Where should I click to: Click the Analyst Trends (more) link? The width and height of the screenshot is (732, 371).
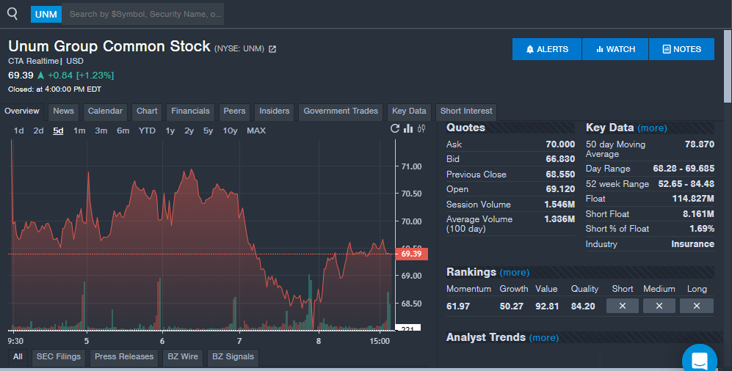[544, 338]
